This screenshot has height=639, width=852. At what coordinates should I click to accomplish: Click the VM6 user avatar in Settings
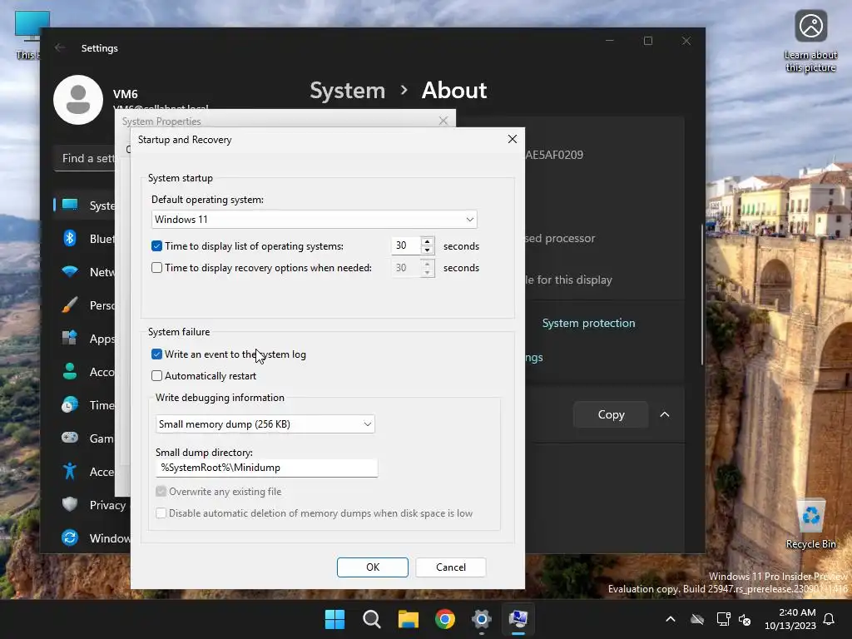click(78, 100)
